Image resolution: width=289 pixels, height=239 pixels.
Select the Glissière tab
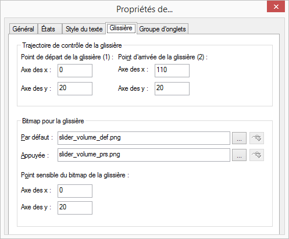(x=121, y=28)
